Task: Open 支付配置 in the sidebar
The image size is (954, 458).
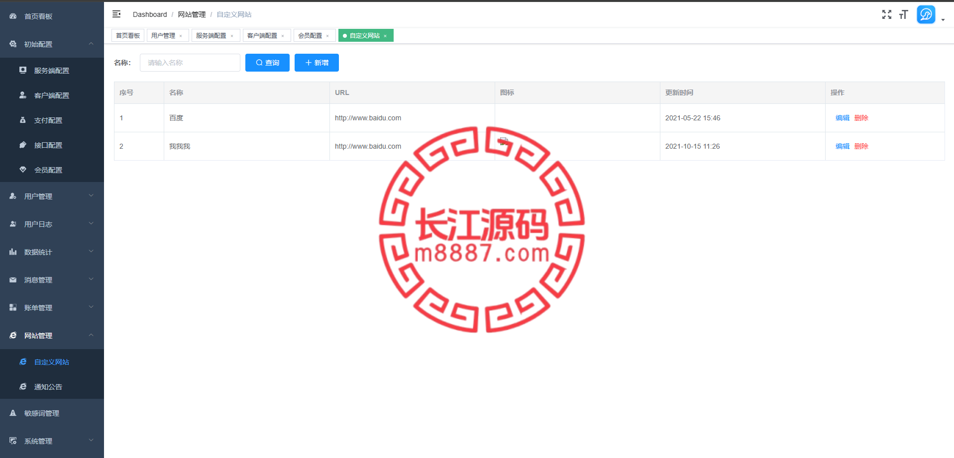Action: (52, 120)
